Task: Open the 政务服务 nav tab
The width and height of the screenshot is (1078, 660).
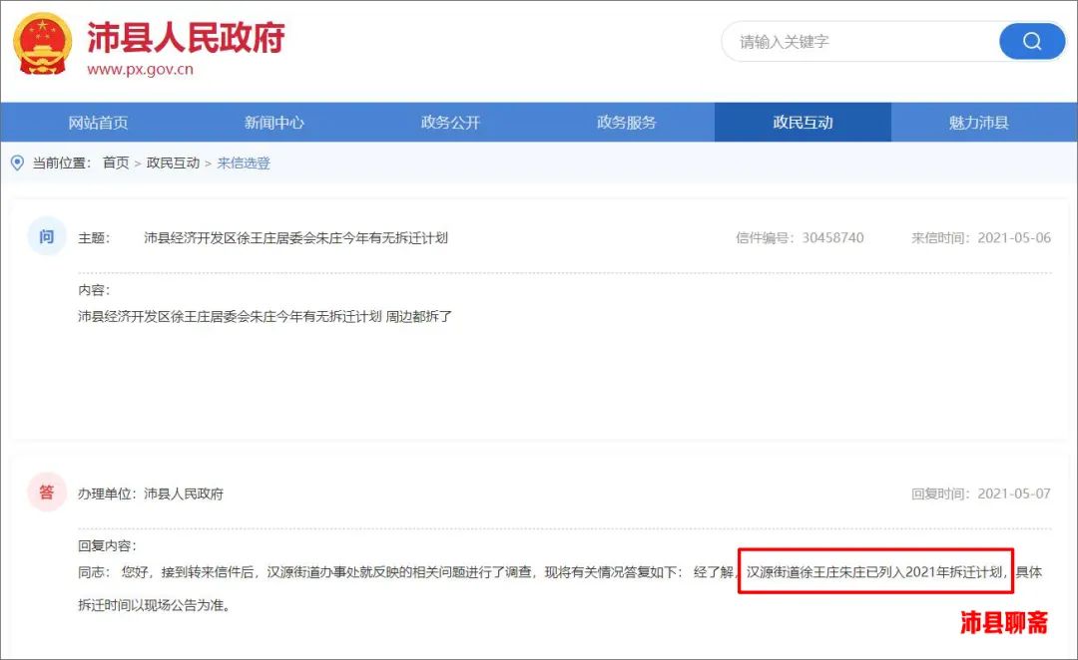Action: click(626, 123)
